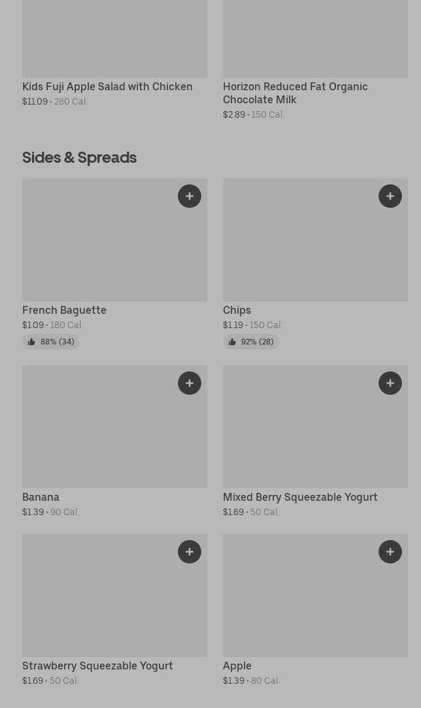Add Mixed Berry Squeezable Yogurt to order

pos(390,383)
